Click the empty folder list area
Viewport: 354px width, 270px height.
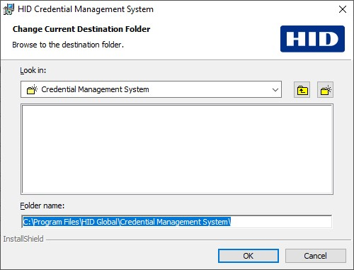click(177, 149)
